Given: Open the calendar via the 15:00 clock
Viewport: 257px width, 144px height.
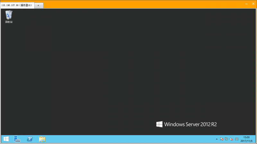Looking at the screenshot, I should click(246, 137).
